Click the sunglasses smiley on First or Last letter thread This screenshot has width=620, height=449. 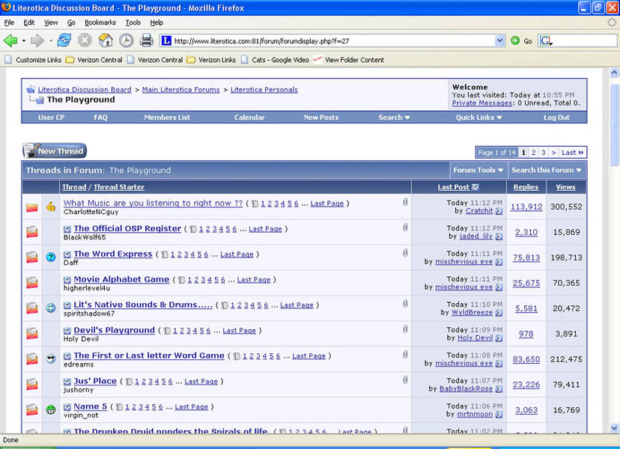click(51, 359)
